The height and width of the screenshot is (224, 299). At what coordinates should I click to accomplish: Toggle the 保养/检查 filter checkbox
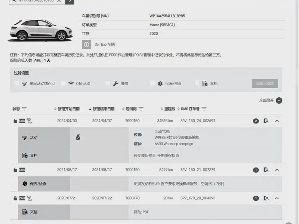tap(152, 83)
